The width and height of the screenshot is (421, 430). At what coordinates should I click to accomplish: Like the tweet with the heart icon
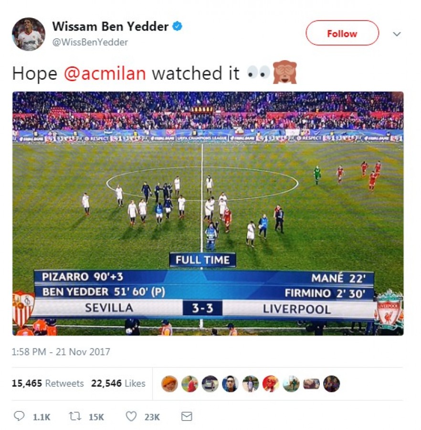(x=131, y=416)
